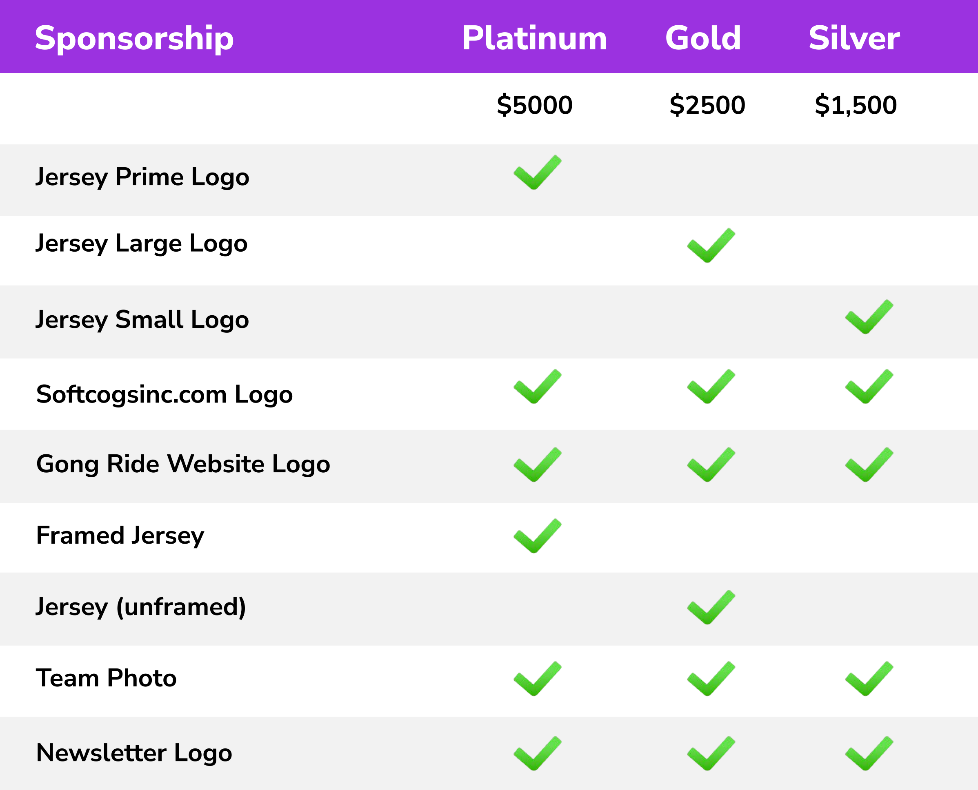Select Silver checkmark in Team Photo row

(869, 679)
